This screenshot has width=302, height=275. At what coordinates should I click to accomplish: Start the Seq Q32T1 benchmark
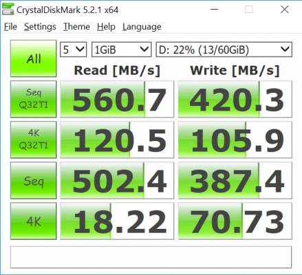click(x=34, y=99)
